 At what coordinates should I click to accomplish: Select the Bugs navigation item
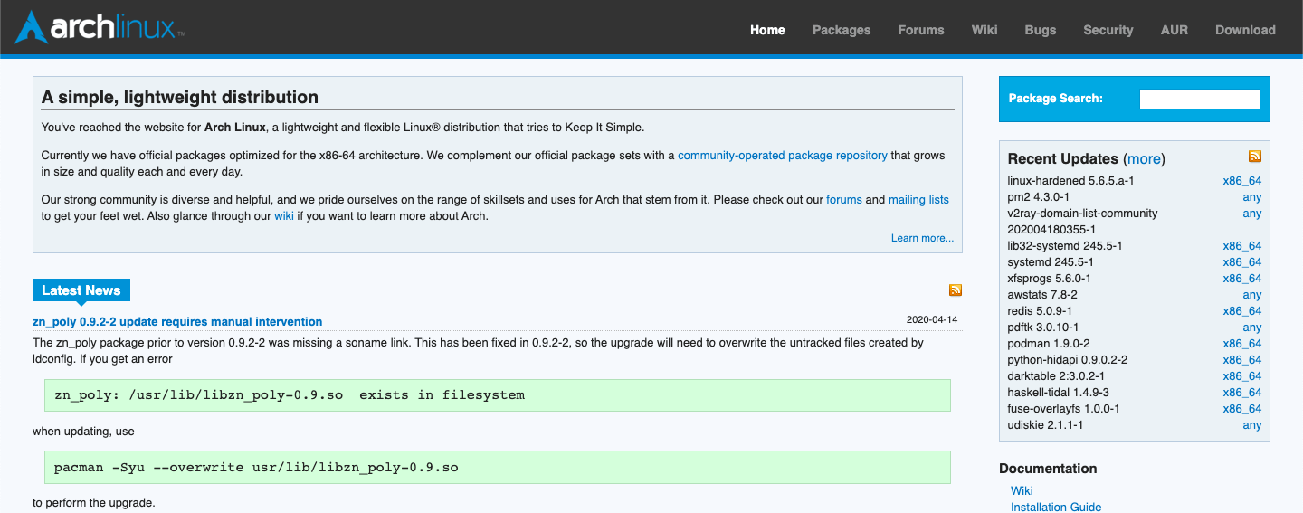pos(1041,30)
